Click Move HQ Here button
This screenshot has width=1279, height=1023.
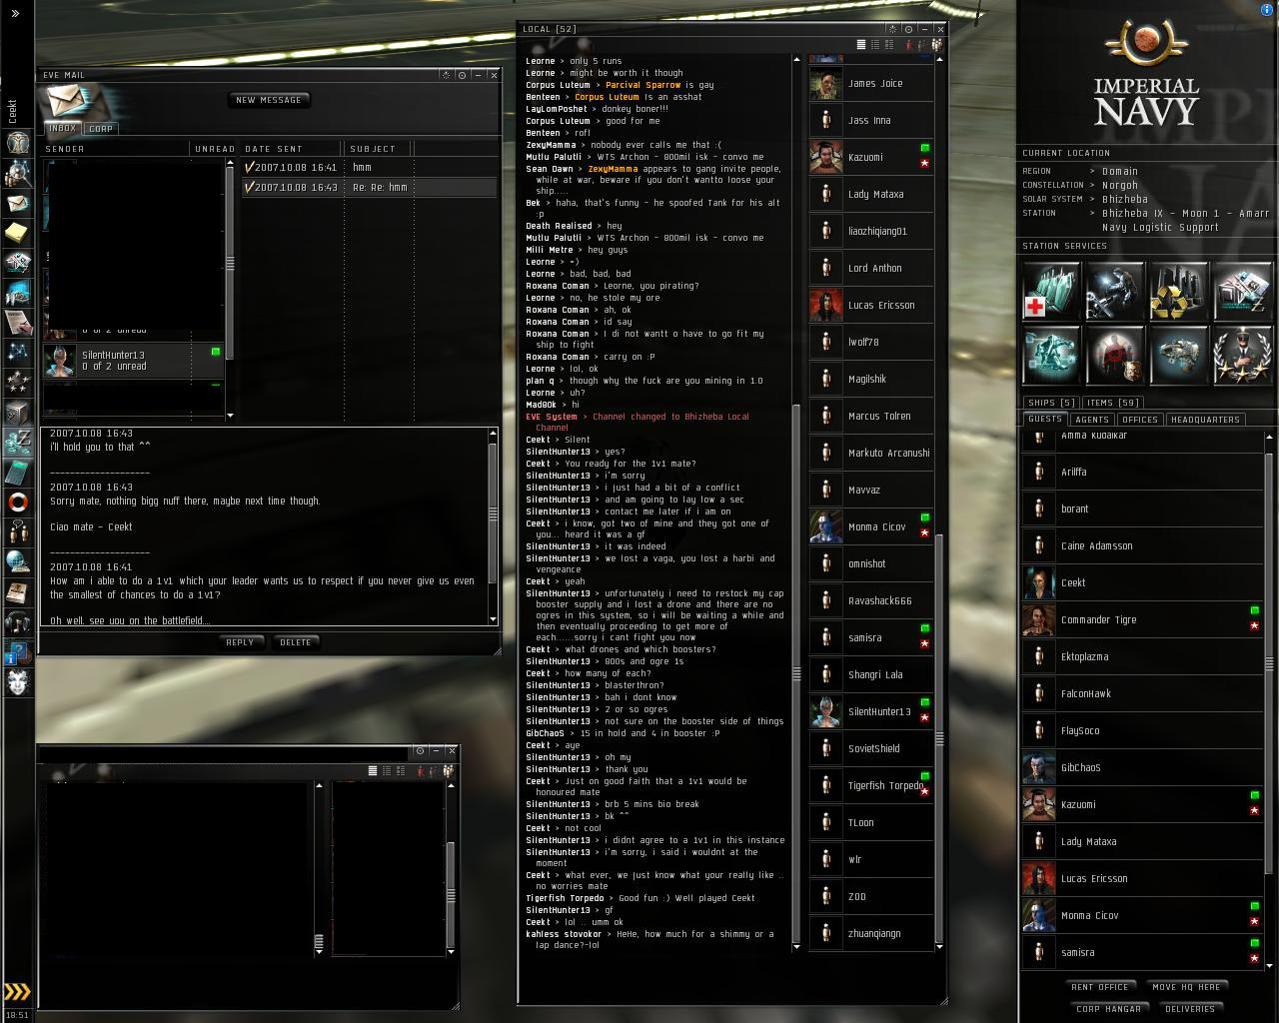click(x=1186, y=987)
